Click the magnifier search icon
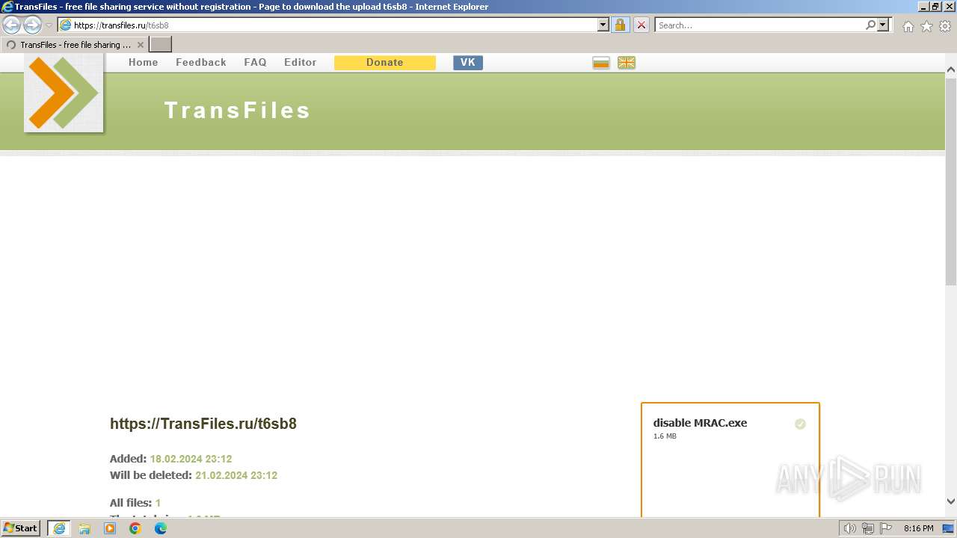 click(x=870, y=25)
